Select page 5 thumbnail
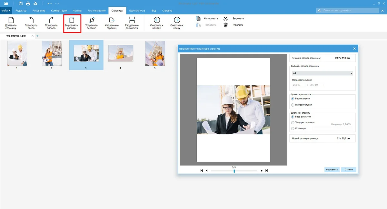The image size is (387, 209). (155, 53)
